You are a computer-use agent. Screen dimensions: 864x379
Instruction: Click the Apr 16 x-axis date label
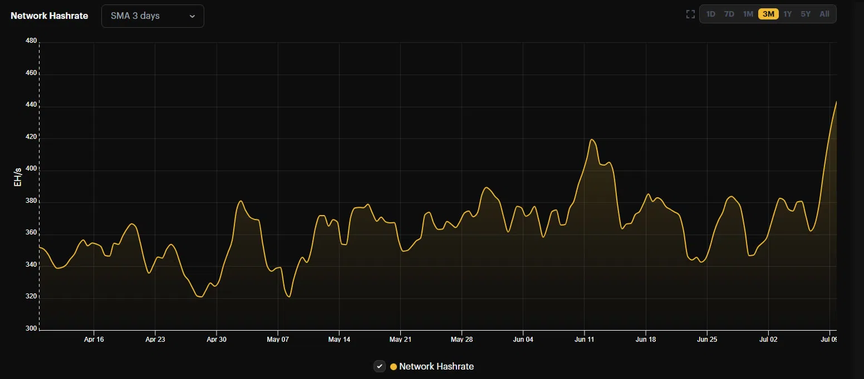click(94, 340)
